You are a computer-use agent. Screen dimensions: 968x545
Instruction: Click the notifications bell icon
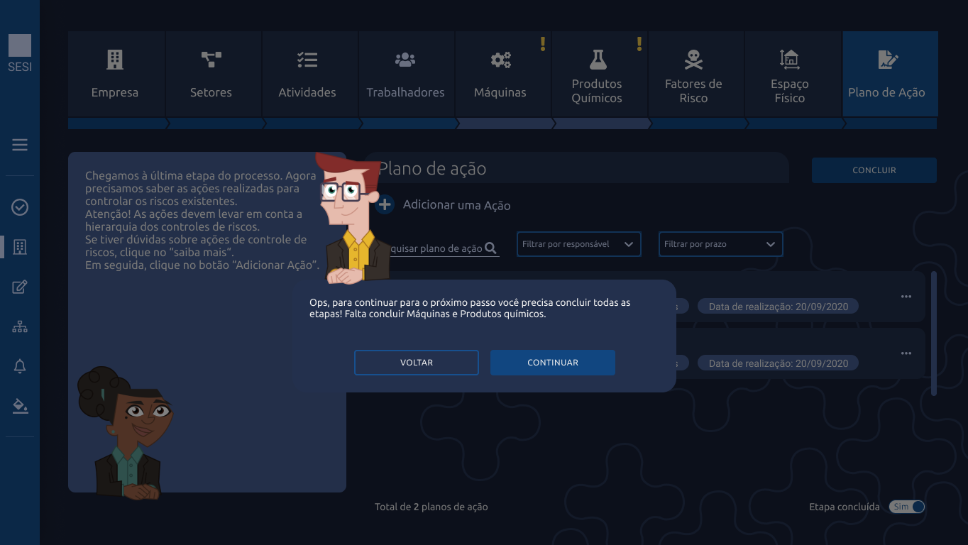tap(20, 366)
